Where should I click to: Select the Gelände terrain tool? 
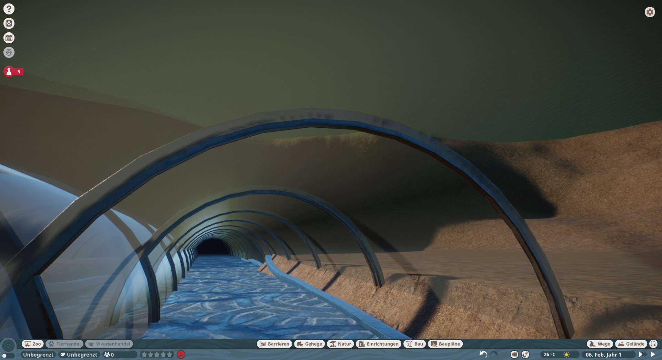(x=631, y=344)
